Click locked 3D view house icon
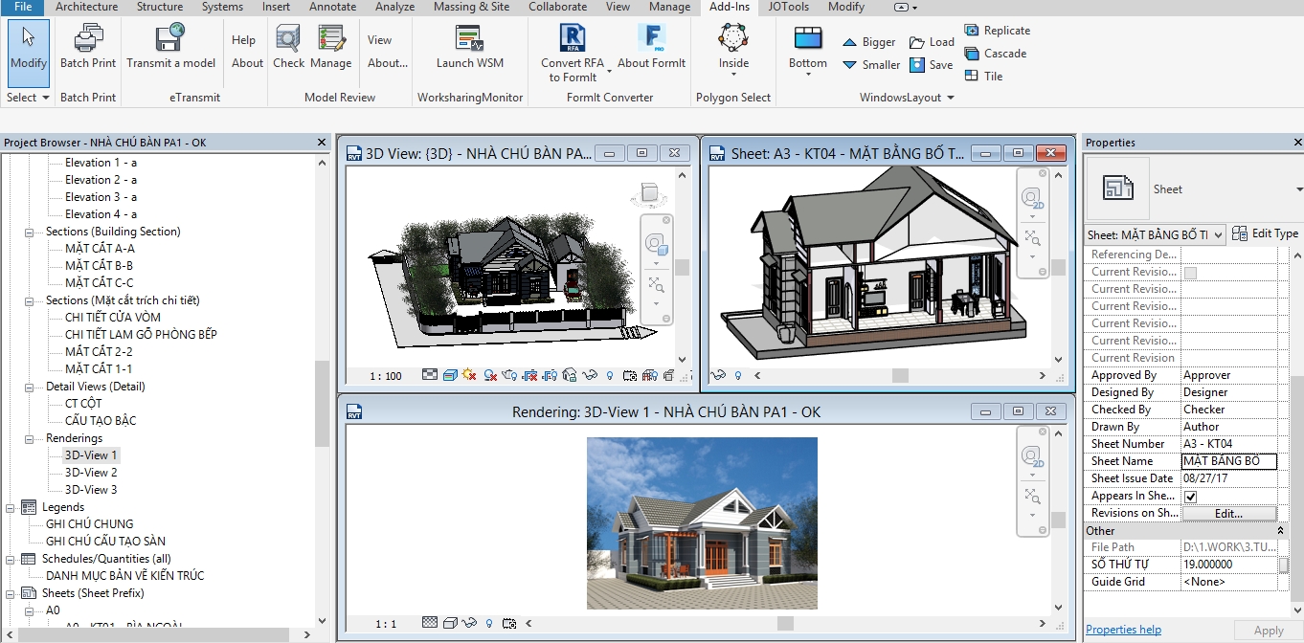The width and height of the screenshot is (1304, 643). pyautogui.click(x=570, y=376)
